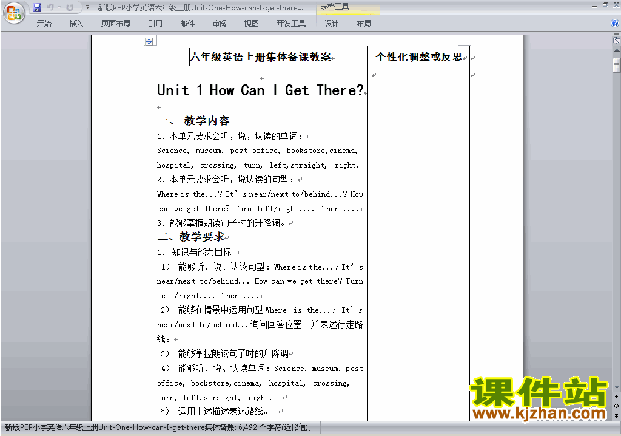
Task: Open Customize Quick Access Toolbar dropdown
Action: click(87, 7)
